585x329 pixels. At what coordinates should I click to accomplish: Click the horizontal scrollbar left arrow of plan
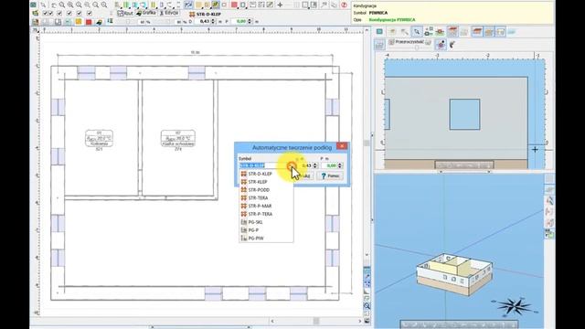pyautogui.click(x=272, y=321)
